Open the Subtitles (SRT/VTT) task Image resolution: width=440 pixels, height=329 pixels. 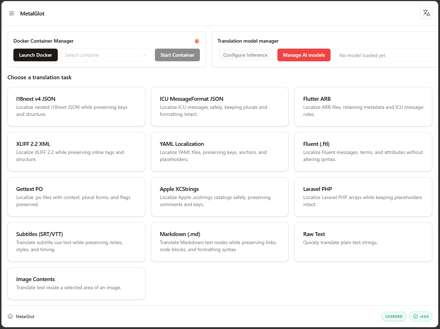(x=76, y=242)
